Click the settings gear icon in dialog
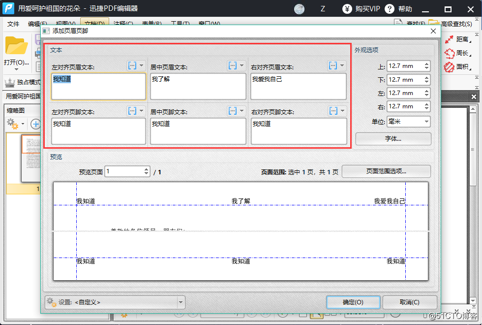The height and width of the screenshot is (325, 482). tap(52, 302)
